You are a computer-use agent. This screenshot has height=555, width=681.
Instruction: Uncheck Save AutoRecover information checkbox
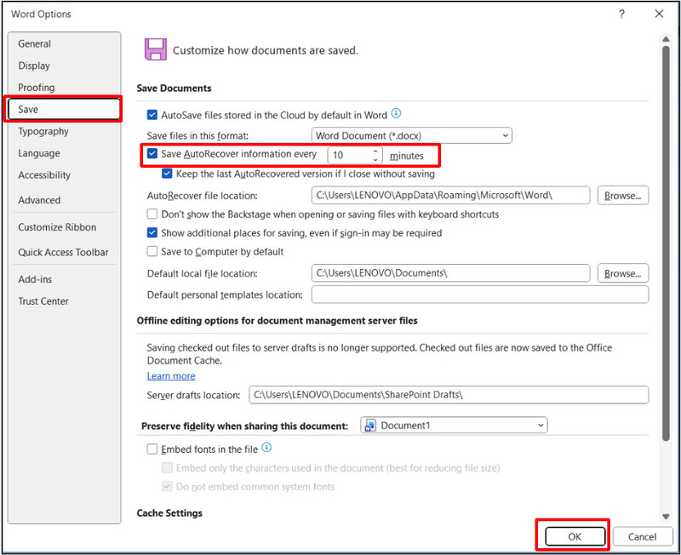coord(152,154)
